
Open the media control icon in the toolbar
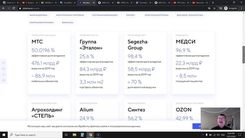[x=220, y=8]
